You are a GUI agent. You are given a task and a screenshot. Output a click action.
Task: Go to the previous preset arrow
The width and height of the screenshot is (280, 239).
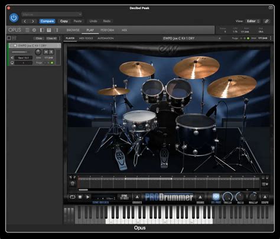point(25,21)
